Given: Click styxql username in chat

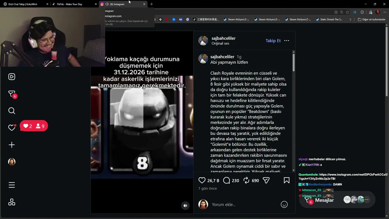Looking at the screenshot, I should tap(303, 159).
